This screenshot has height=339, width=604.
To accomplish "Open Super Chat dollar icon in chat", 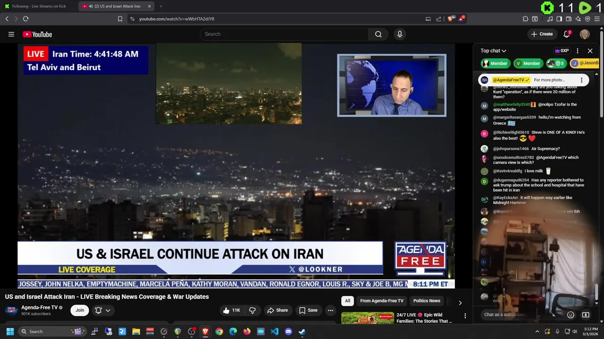I will coord(586,315).
